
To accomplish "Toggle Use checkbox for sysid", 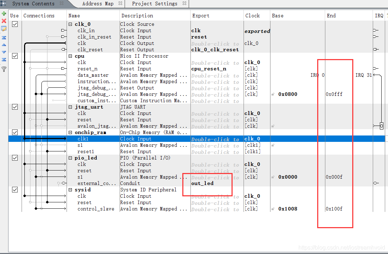I will [x=15, y=190].
